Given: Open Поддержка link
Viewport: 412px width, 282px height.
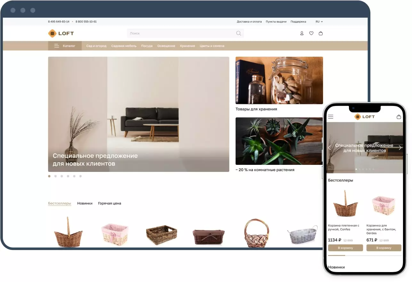Looking at the screenshot, I should 298,22.
